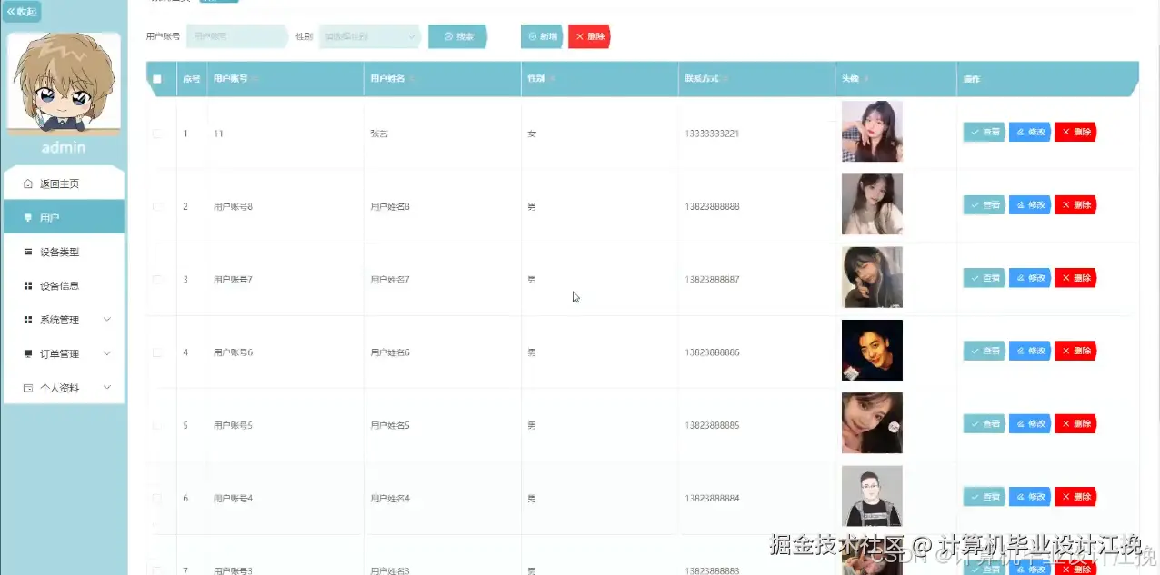Tick the checkbox for row 用户账号6
1160x575 pixels.
click(157, 352)
